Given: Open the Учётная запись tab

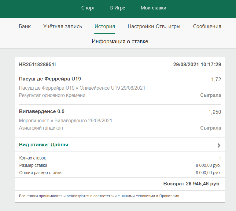Looking at the screenshot, I should tap(63, 26).
